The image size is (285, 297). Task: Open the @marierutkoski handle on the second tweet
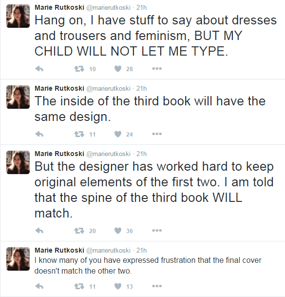point(109,88)
